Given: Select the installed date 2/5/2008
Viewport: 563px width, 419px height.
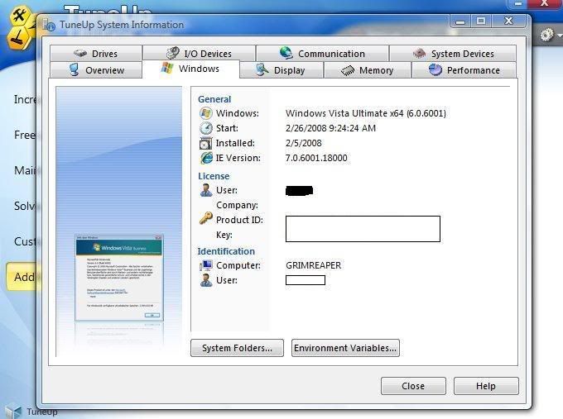Looking at the screenshot, I should (x=303, y=143).
